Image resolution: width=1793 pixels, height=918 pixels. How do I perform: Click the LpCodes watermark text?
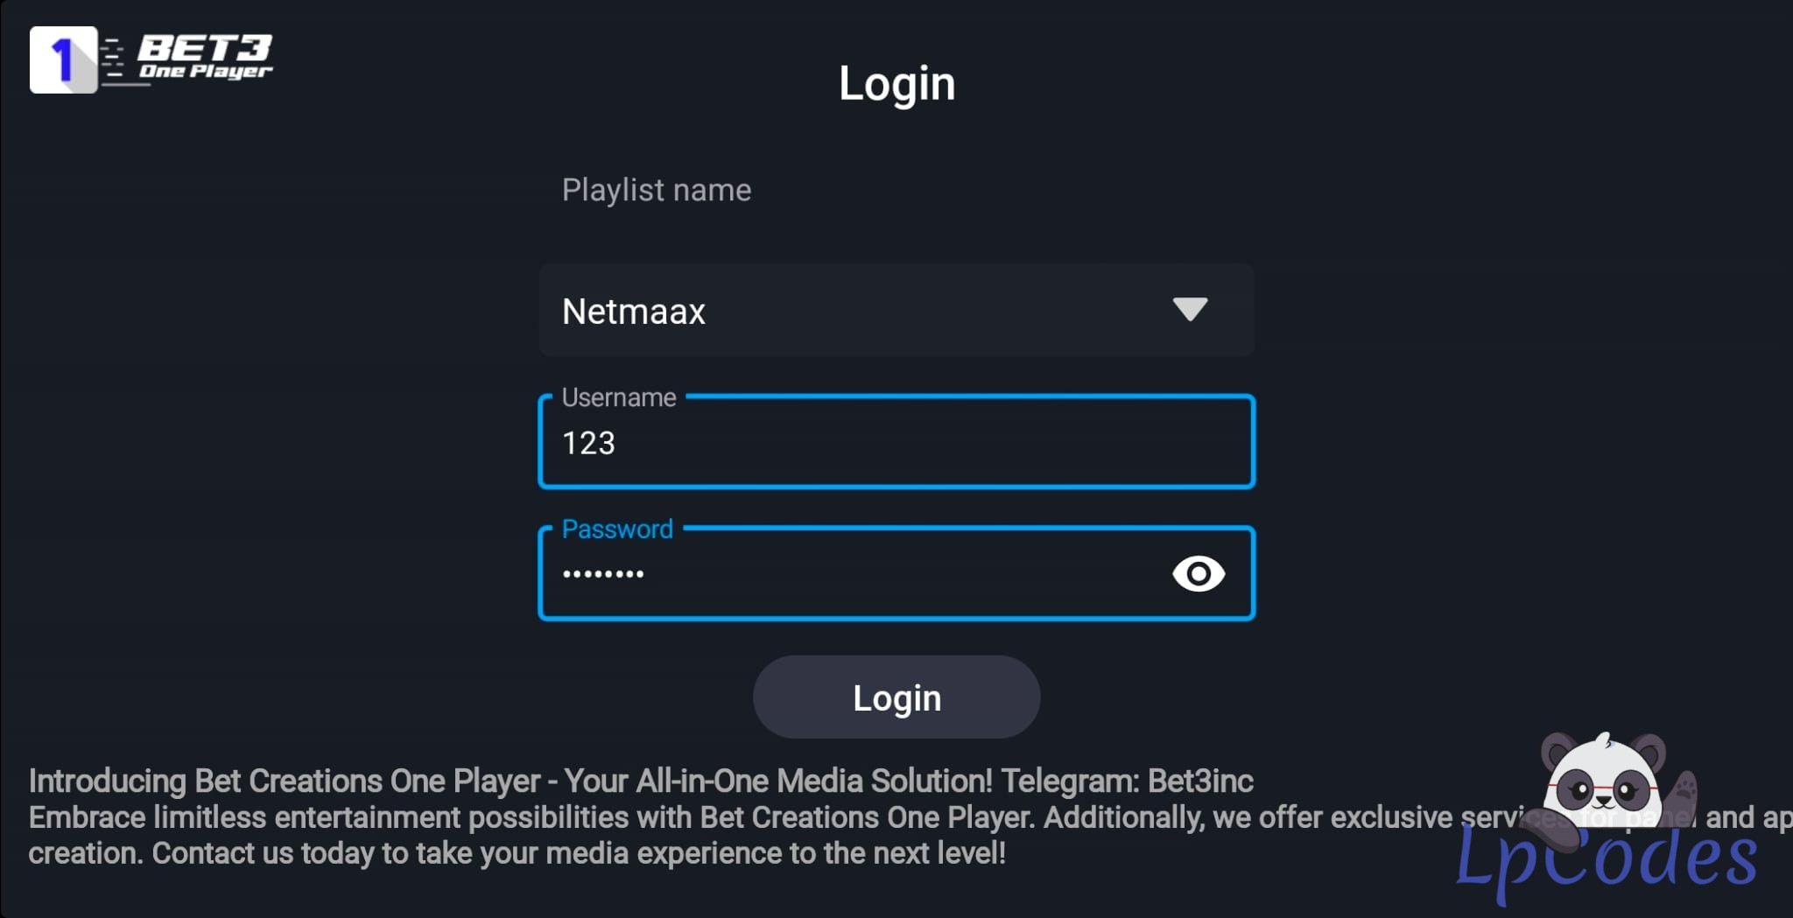1606,858
